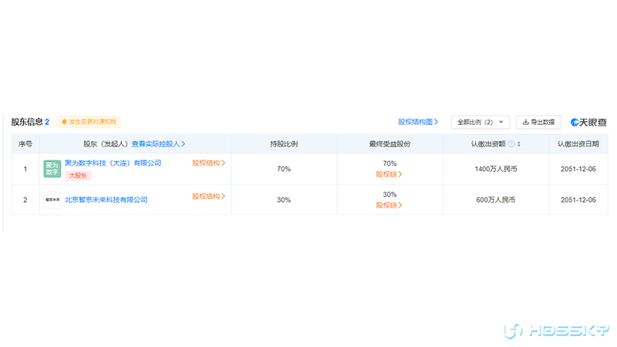Select the 70% 持股比例 cell

coord(284,169)
